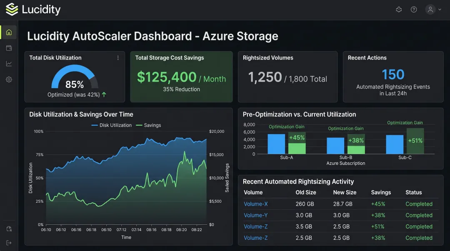Open the settings gear in sidebar

point(9,80)
